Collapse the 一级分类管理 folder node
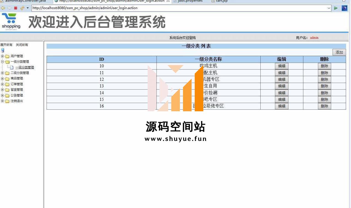 tap(2, 62)
